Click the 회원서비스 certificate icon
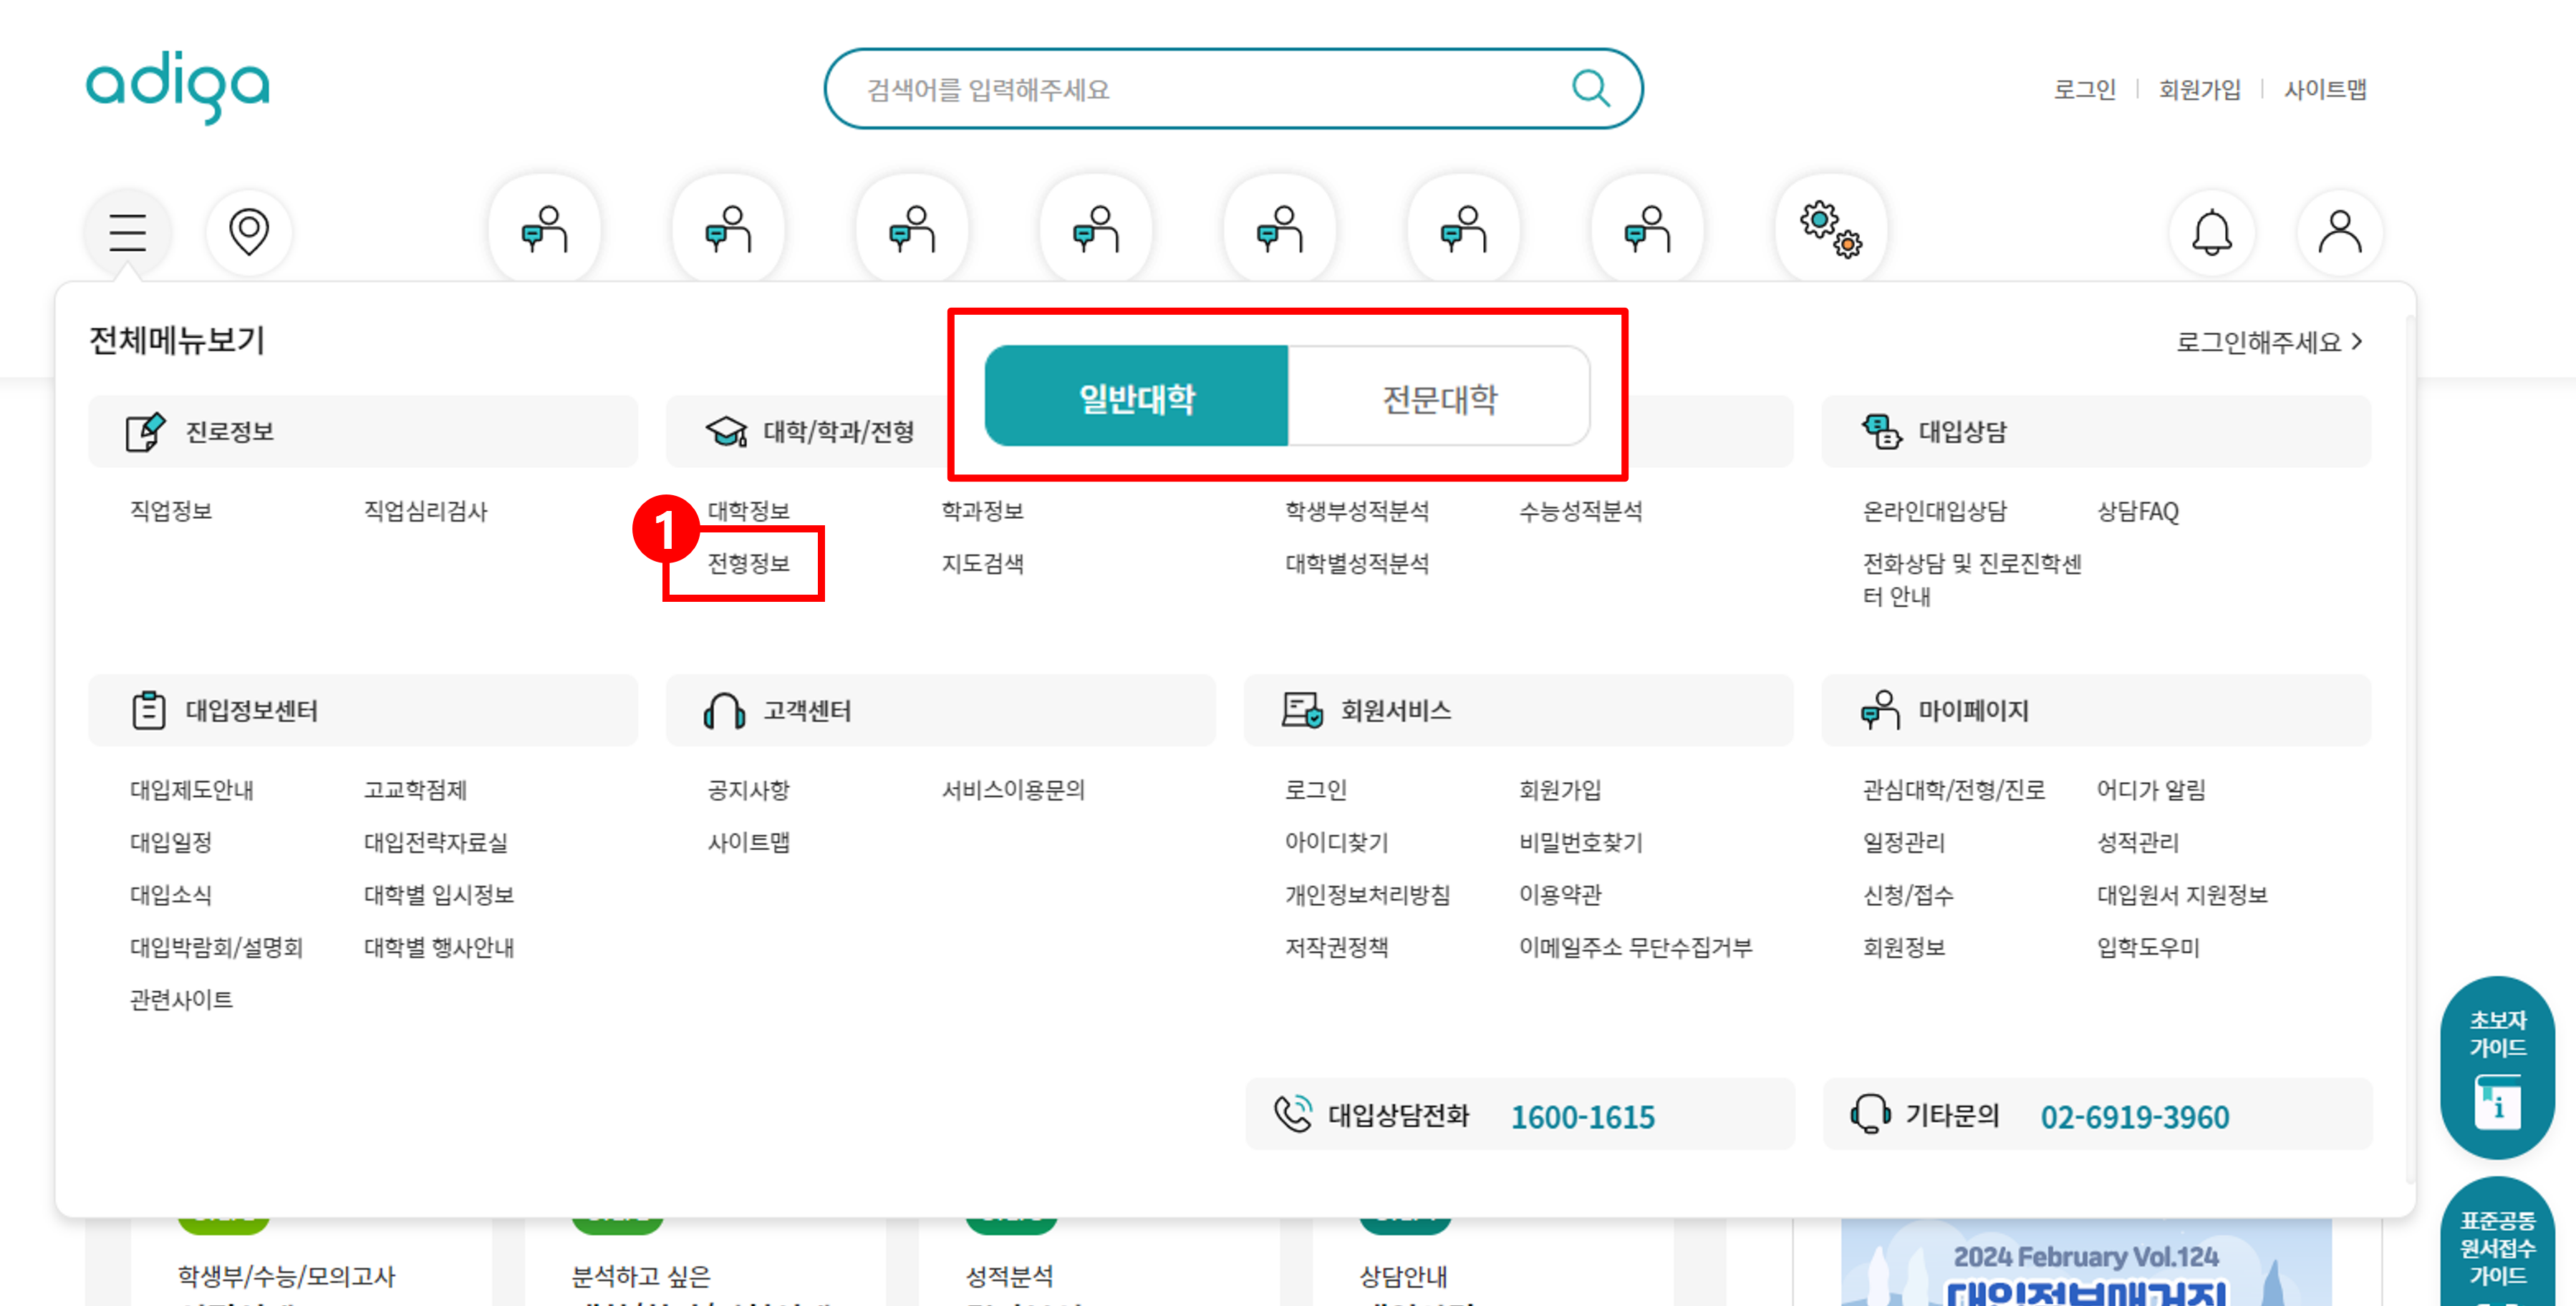2576x1306 pixels. point(1303,711)
